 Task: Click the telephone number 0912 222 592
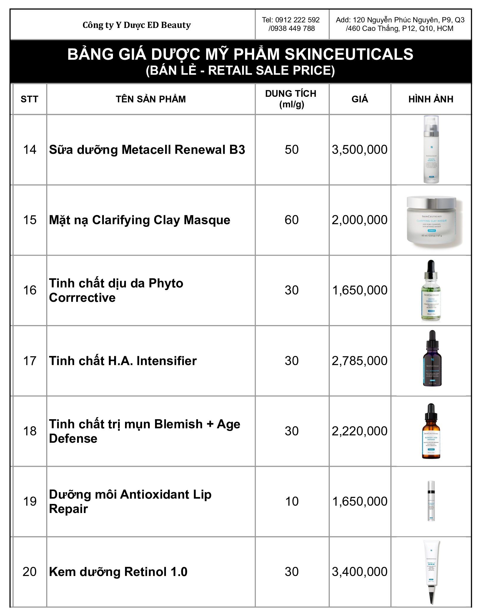tap(291, 20)
